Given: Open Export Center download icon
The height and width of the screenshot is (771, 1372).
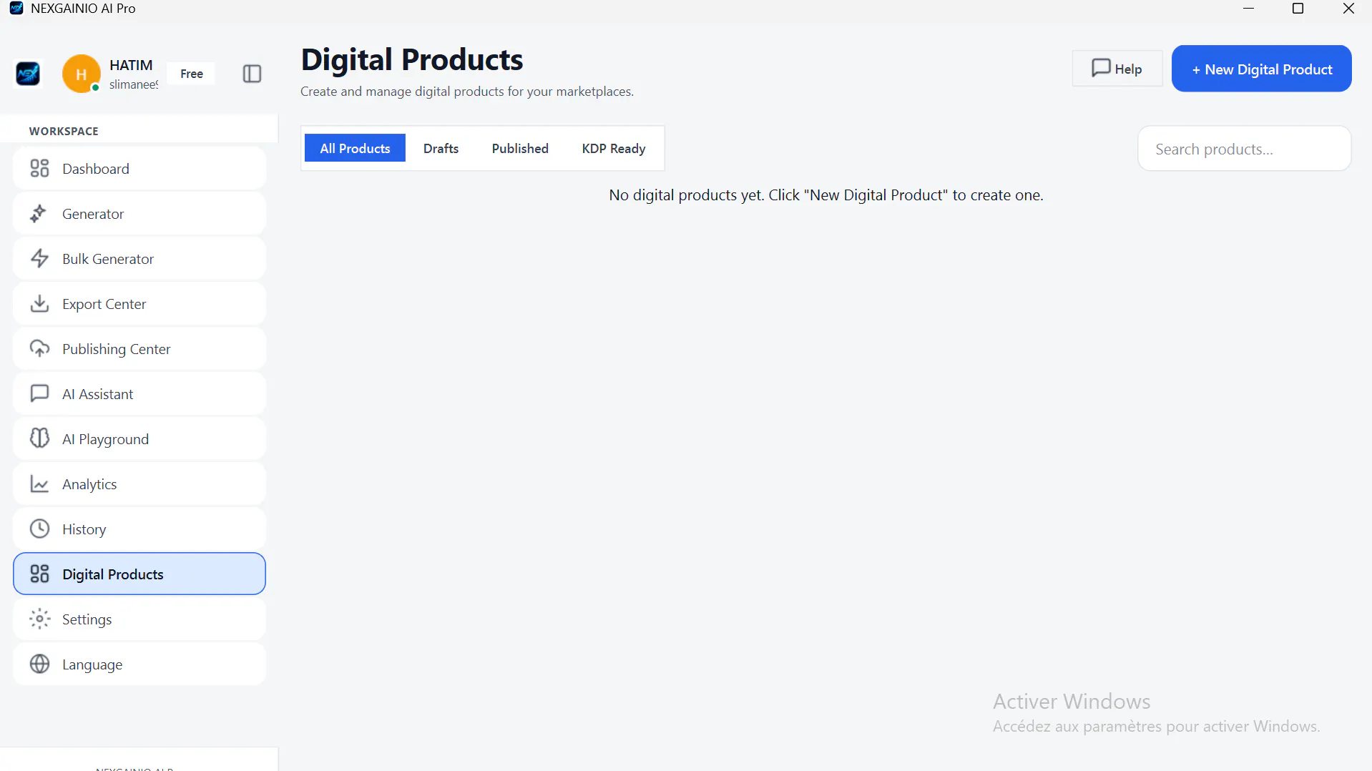Looking at the screenshot, I should click(39, 304).
